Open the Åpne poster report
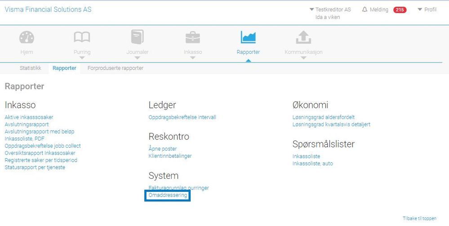The height and width of the screenshot is (226, 449). coord(163,149)
